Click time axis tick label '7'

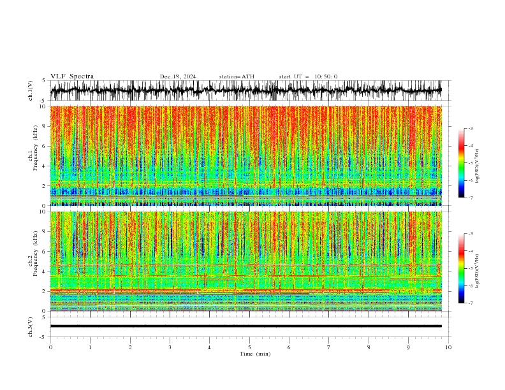(x=329, y=347)
